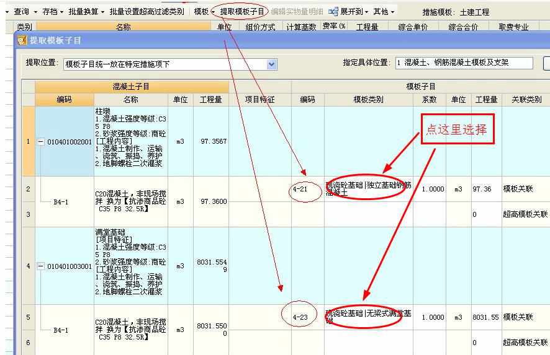This screenshot has width=550, height=355.
Task: Click the template code cell 4-23
Action: pos(308,317)
